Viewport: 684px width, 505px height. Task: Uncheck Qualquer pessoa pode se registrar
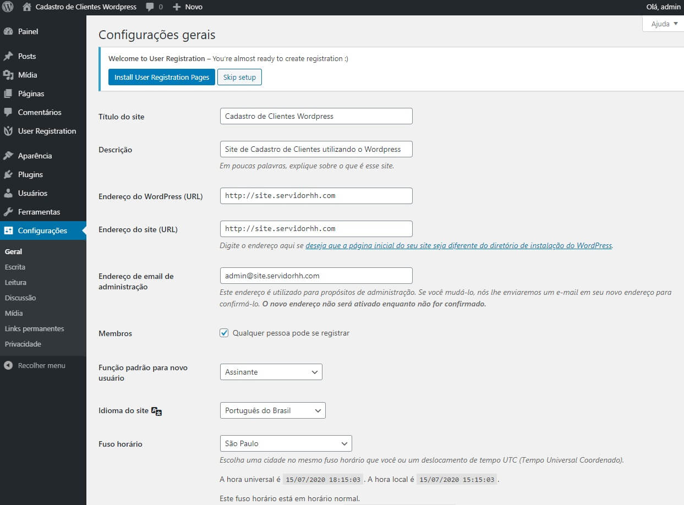[x=224, y=333]
